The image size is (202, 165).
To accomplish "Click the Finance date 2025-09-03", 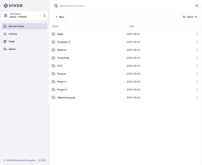I will pos(133,74).
